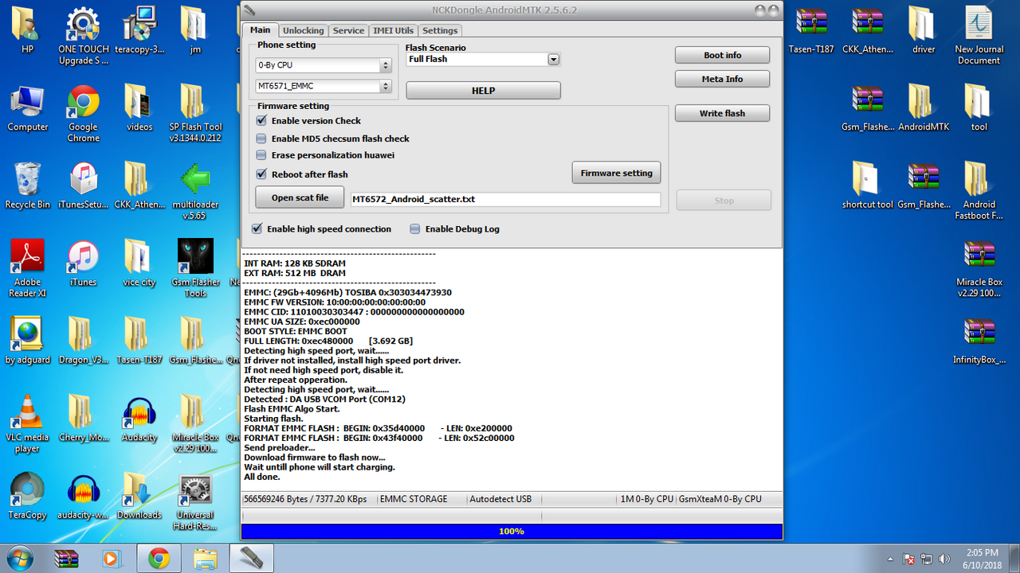Click Open scat file button

coord(300,197)
